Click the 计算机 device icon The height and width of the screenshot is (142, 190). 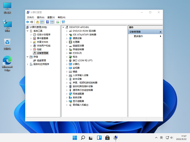[70, 64]
